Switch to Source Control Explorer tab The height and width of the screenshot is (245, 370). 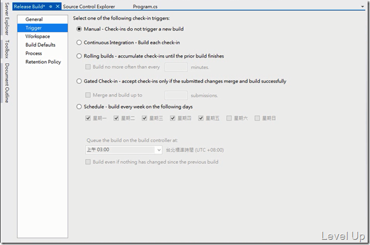click(x=89, y=6)
